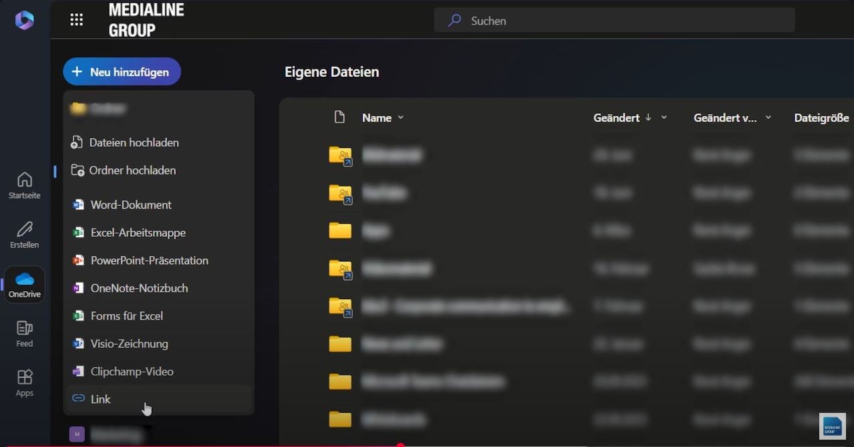Click the search magnifier icon
The height and width of the screenshot is (447, 854).
tap(454, 21)
